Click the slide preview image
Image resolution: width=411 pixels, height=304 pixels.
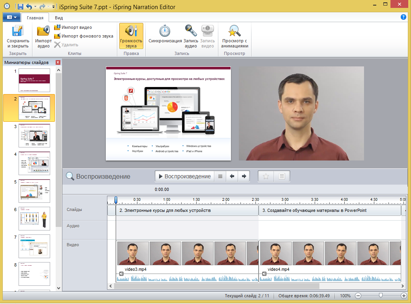coord(168,113)
